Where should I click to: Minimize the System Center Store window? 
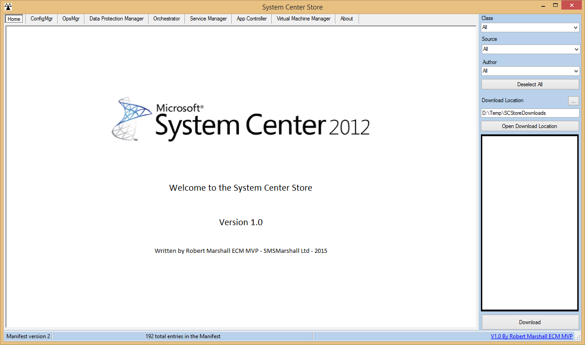pyautogui.click(x=542, y=5)
